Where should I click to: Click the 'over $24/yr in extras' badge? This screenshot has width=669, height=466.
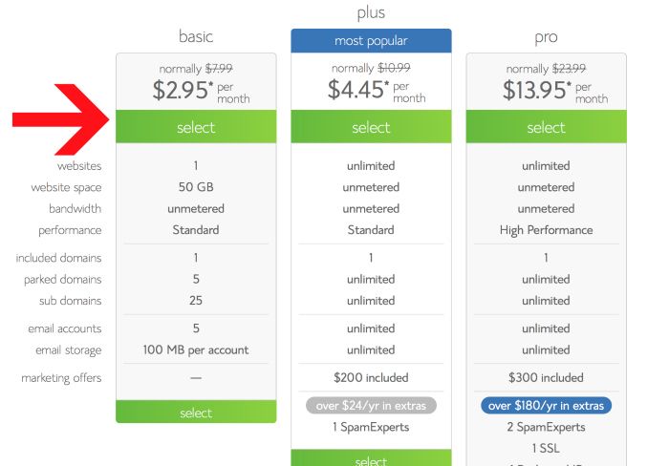(371, 405)
